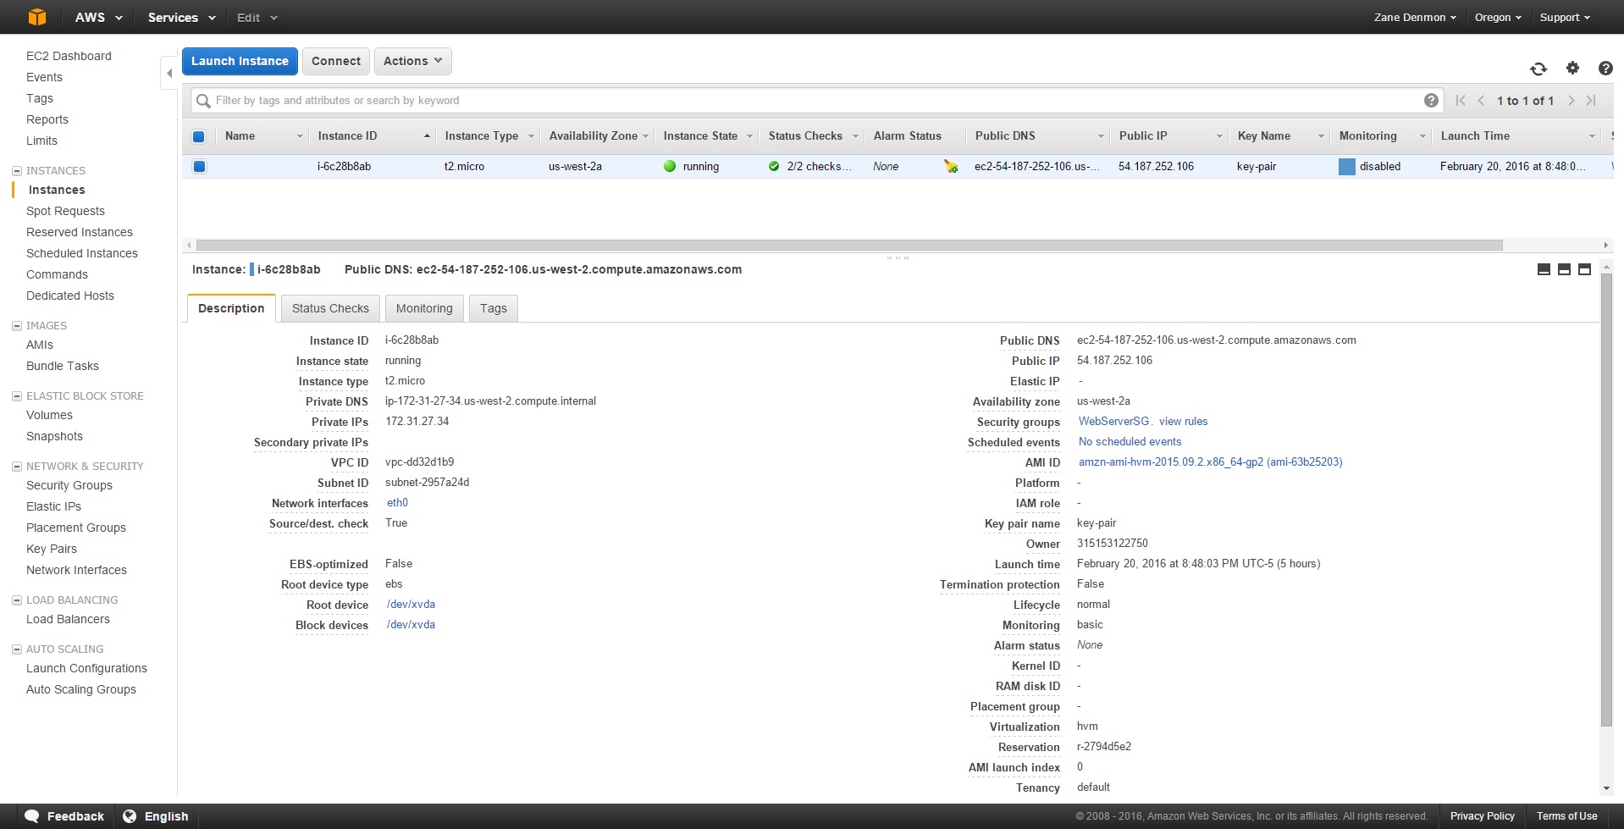Go to next page of results
The height and width of the screenshot is (829, 1624).
(1571, 100)
